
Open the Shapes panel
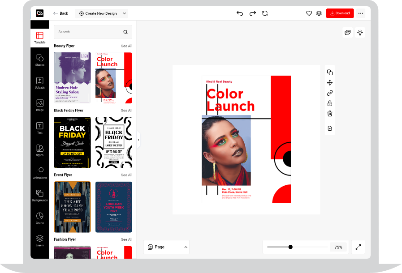coord(40,60)
